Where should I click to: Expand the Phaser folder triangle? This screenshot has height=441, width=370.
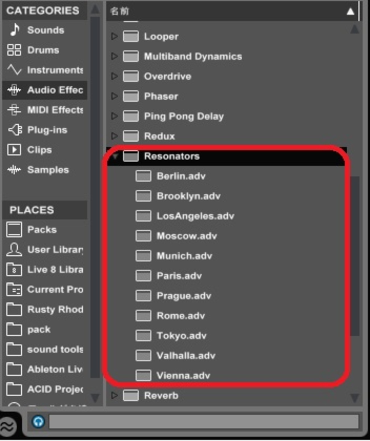tap(114, 96)
